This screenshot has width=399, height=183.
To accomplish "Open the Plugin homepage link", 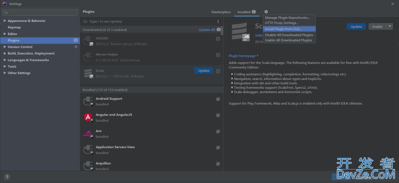I will point(242,56).
